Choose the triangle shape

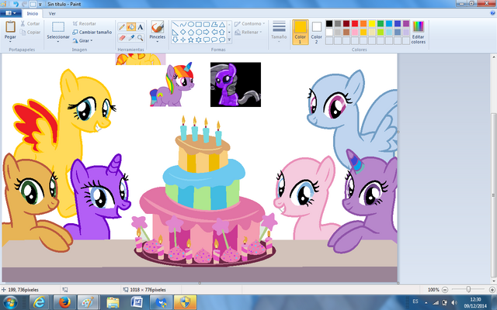[x=222, y=24]
